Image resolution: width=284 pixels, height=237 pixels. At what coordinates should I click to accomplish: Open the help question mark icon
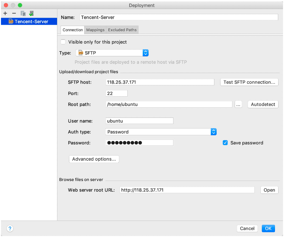[x=10, y=229]
